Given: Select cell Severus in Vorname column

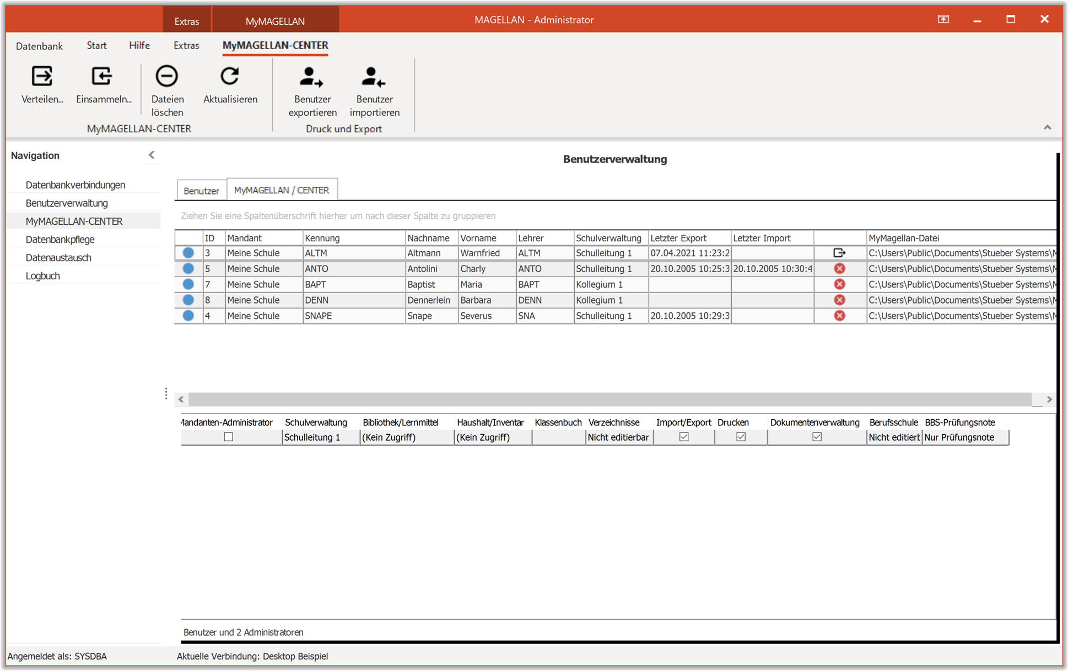Looking at the screenshot, I should point(487,316).
